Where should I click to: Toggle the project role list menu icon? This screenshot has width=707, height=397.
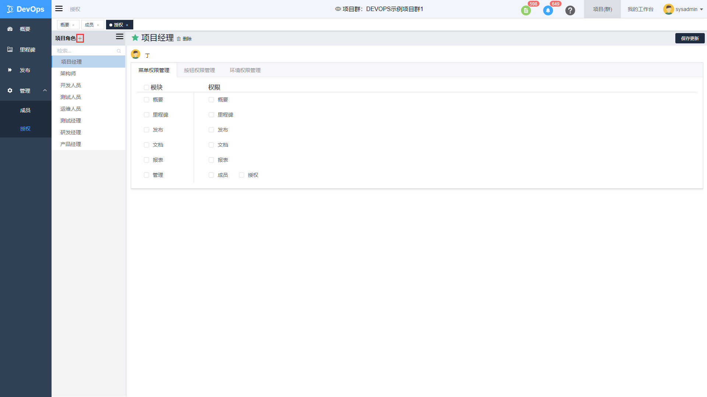coord(120,37)
